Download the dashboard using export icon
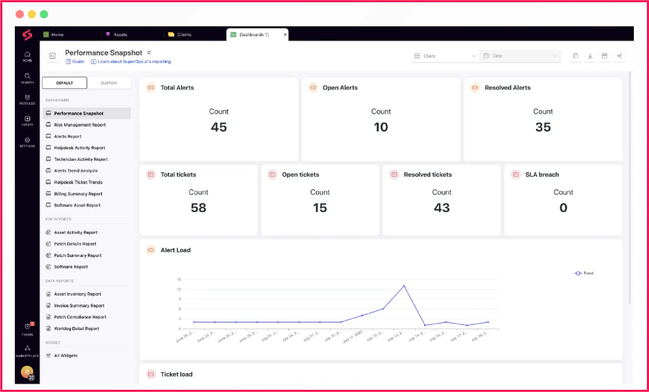The width and height of the screenshot is (649, 392). (x=590, y=56)
